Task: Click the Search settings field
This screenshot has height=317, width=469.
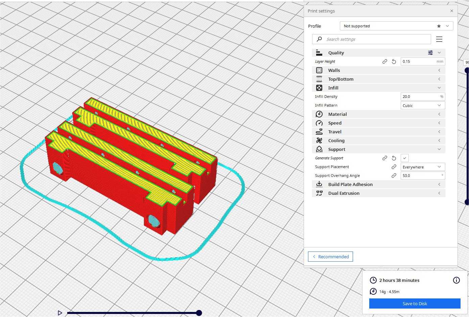Action: tap(372, 39)
